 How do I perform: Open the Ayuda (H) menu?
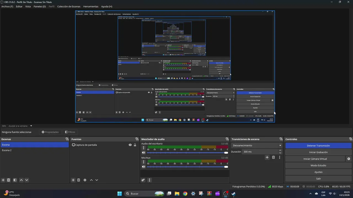tap(107, 6)
